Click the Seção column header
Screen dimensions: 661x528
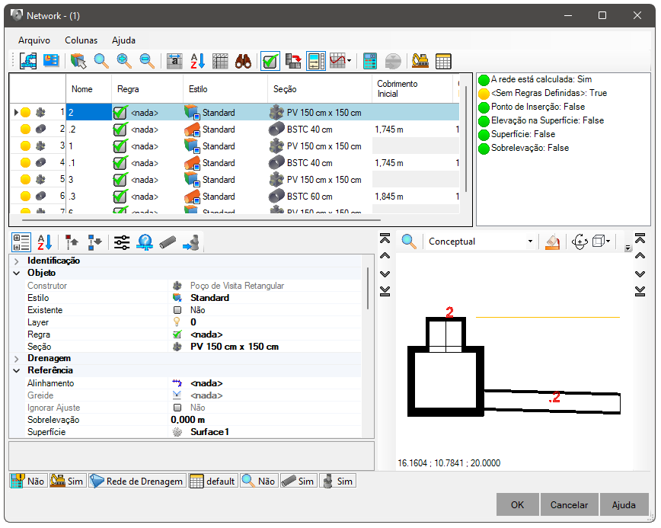click(320, 89)
